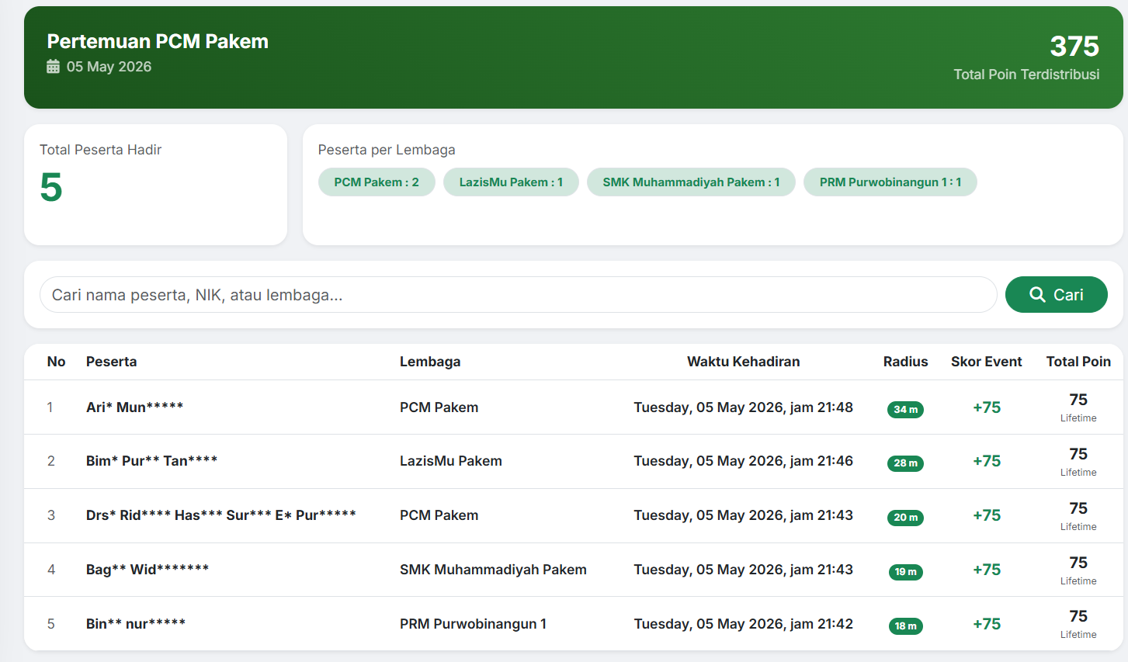The width and height of the screenshot is (1128, 662).
Task: Click the Total Poin column header
Action: coord(1078,362)
